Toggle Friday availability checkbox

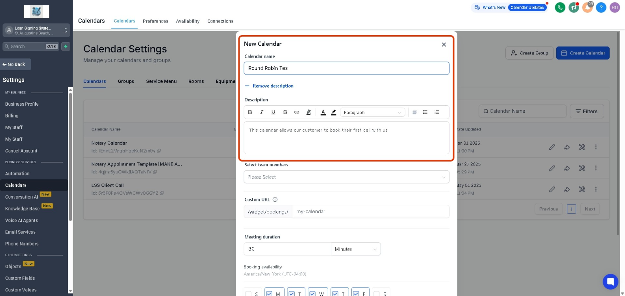[x=356, y=294]
